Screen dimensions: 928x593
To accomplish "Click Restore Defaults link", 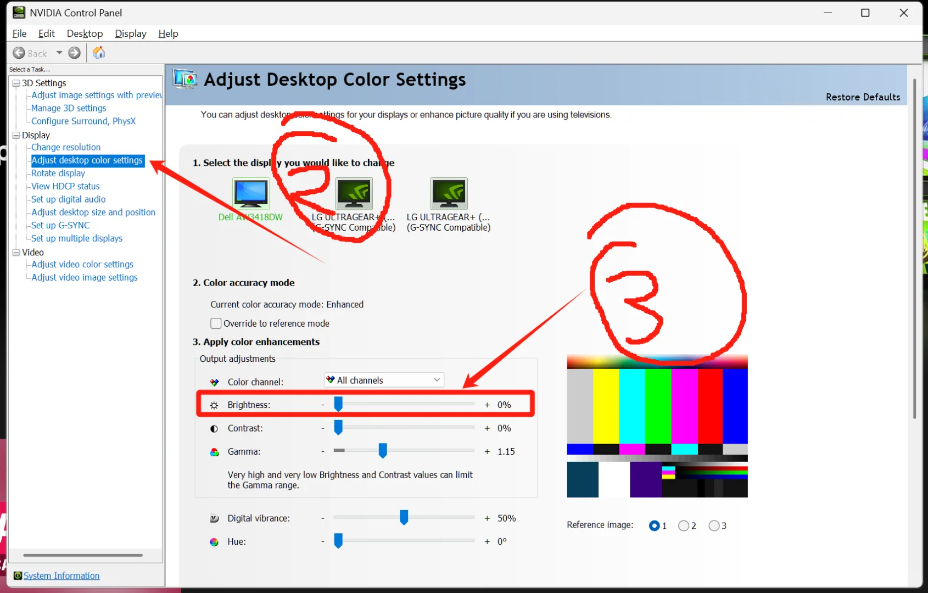I will 863,97.
